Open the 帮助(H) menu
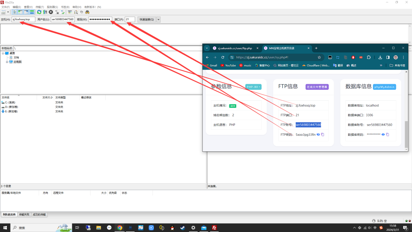The image size is (412, 232). (x=77, y=7)
